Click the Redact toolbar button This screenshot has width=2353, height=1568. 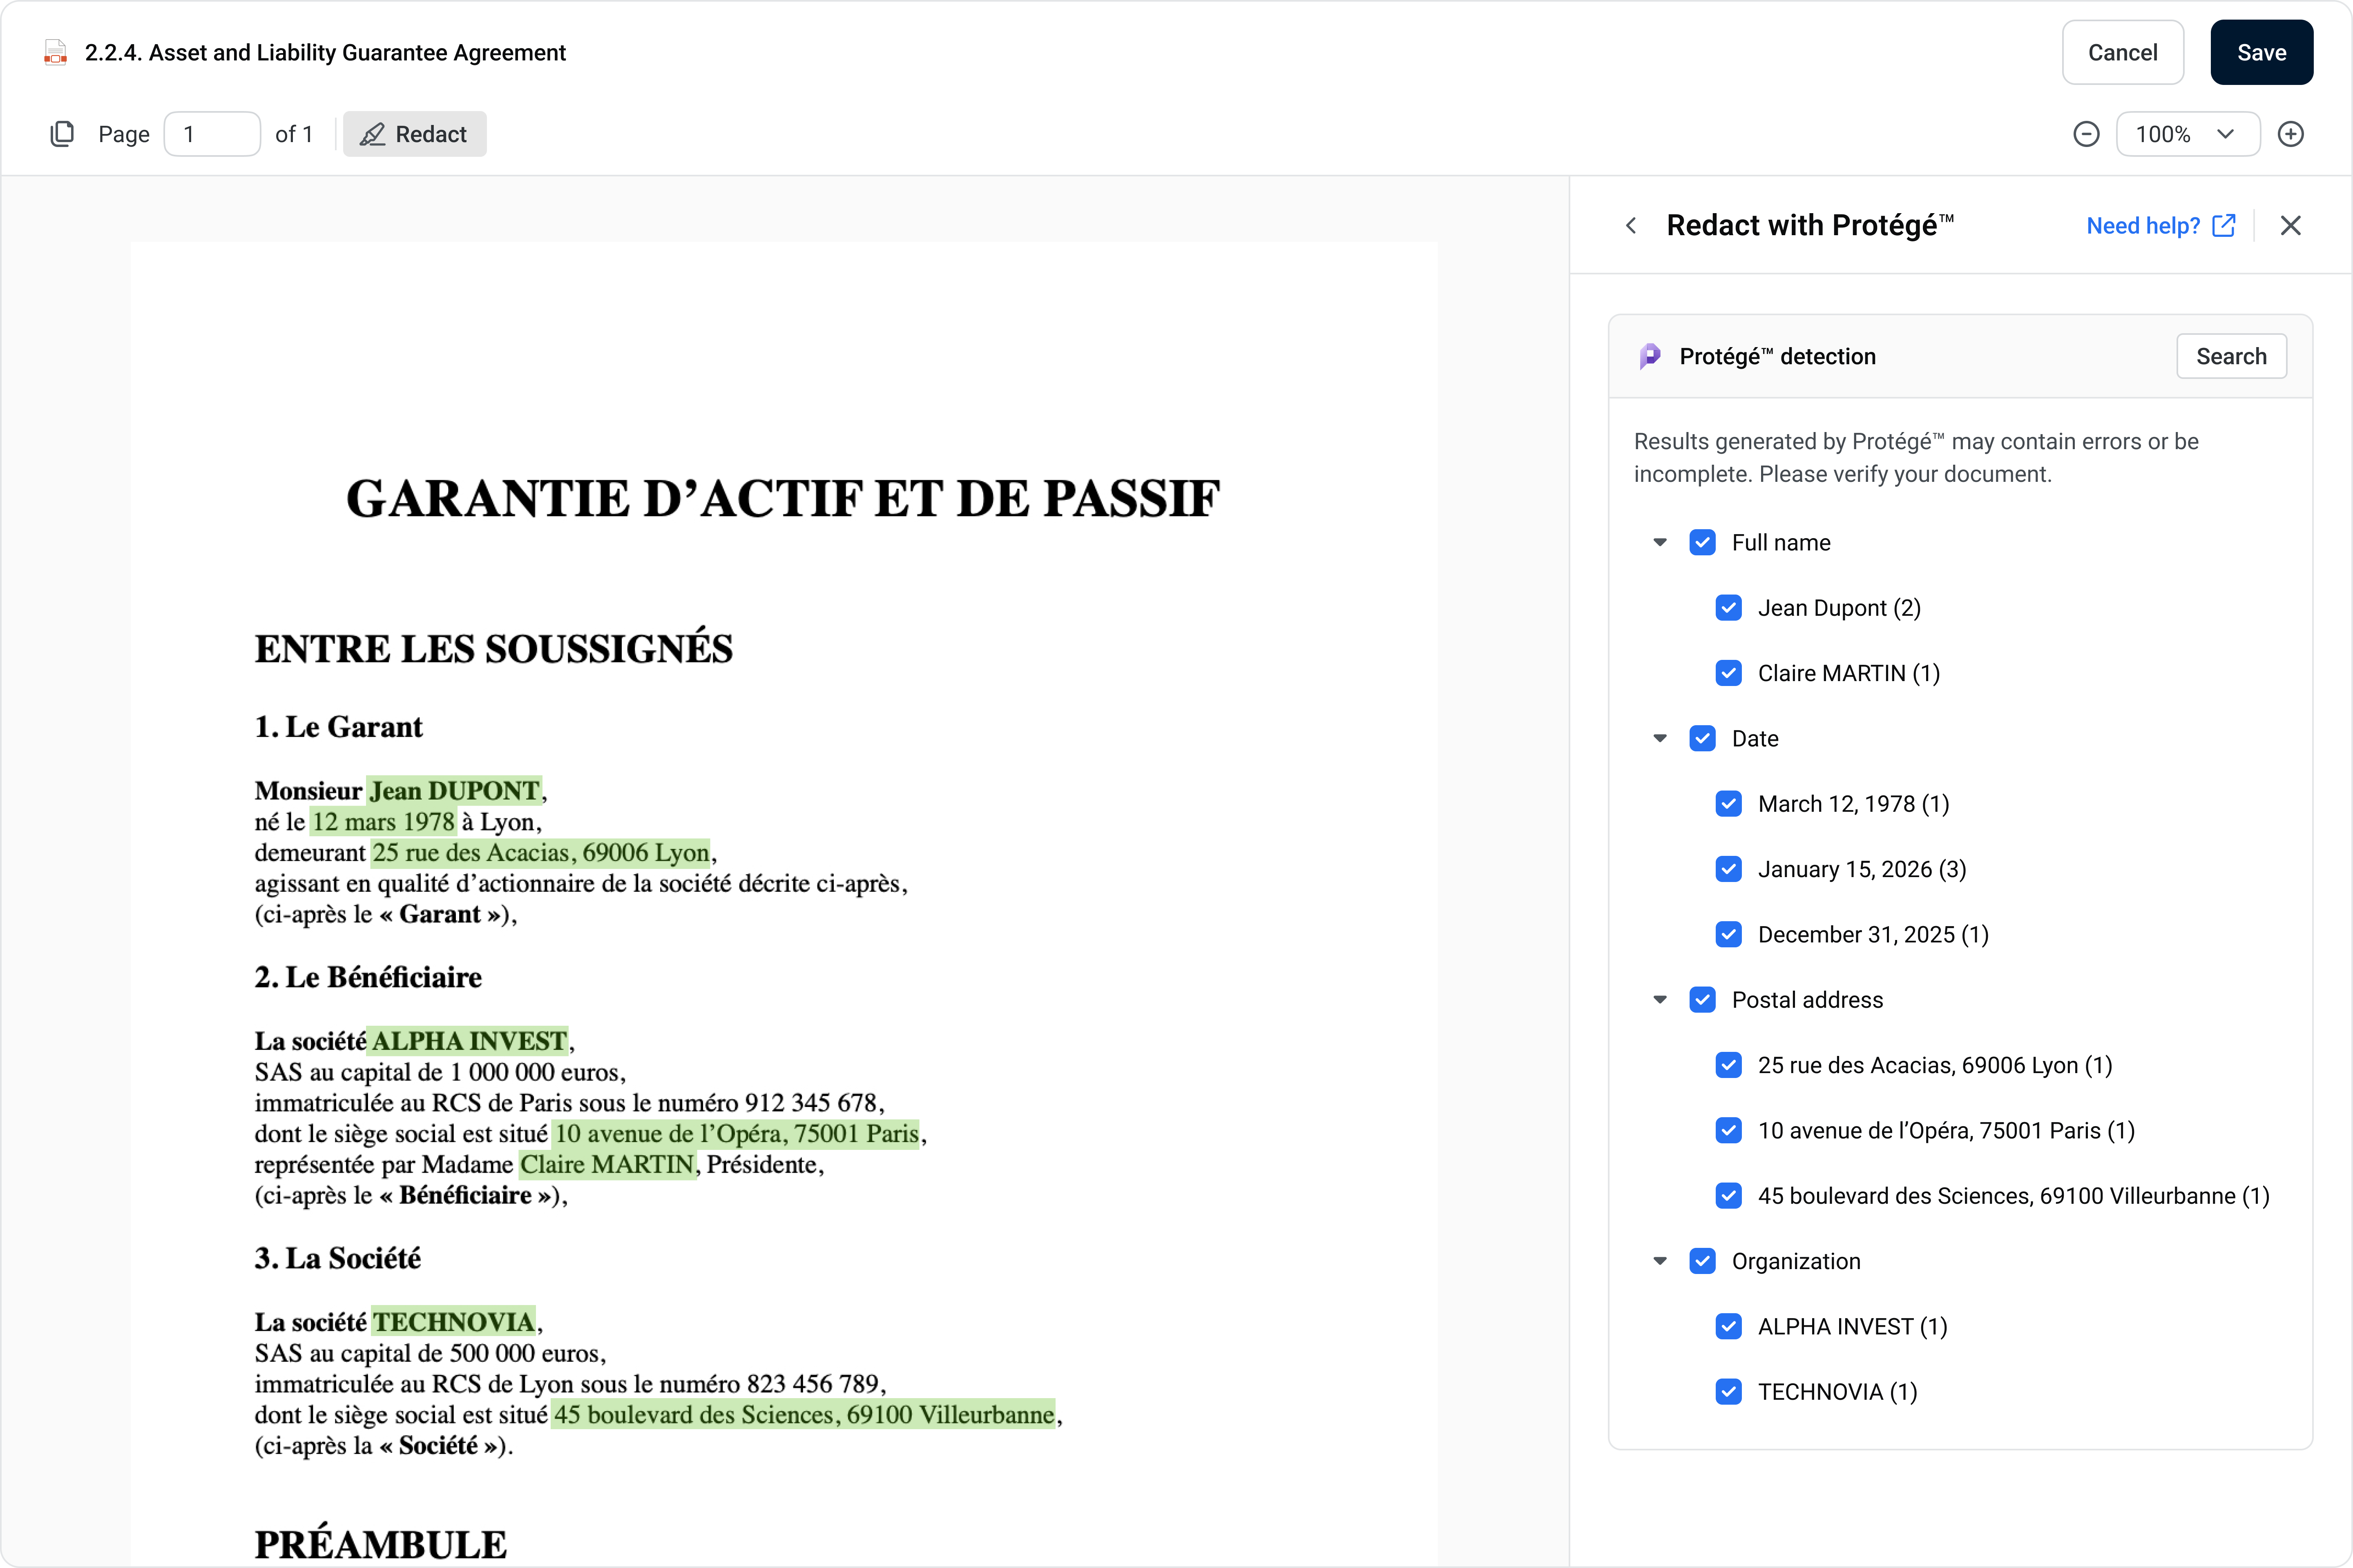pyautogui.click(x=414, y=134)
